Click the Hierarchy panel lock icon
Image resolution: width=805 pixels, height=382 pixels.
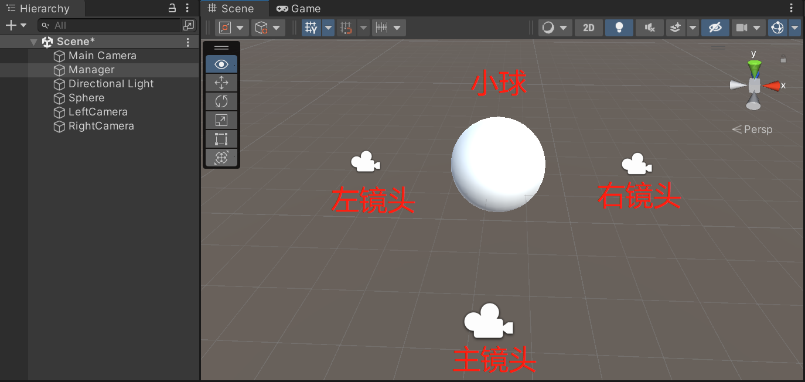[172, 8]
